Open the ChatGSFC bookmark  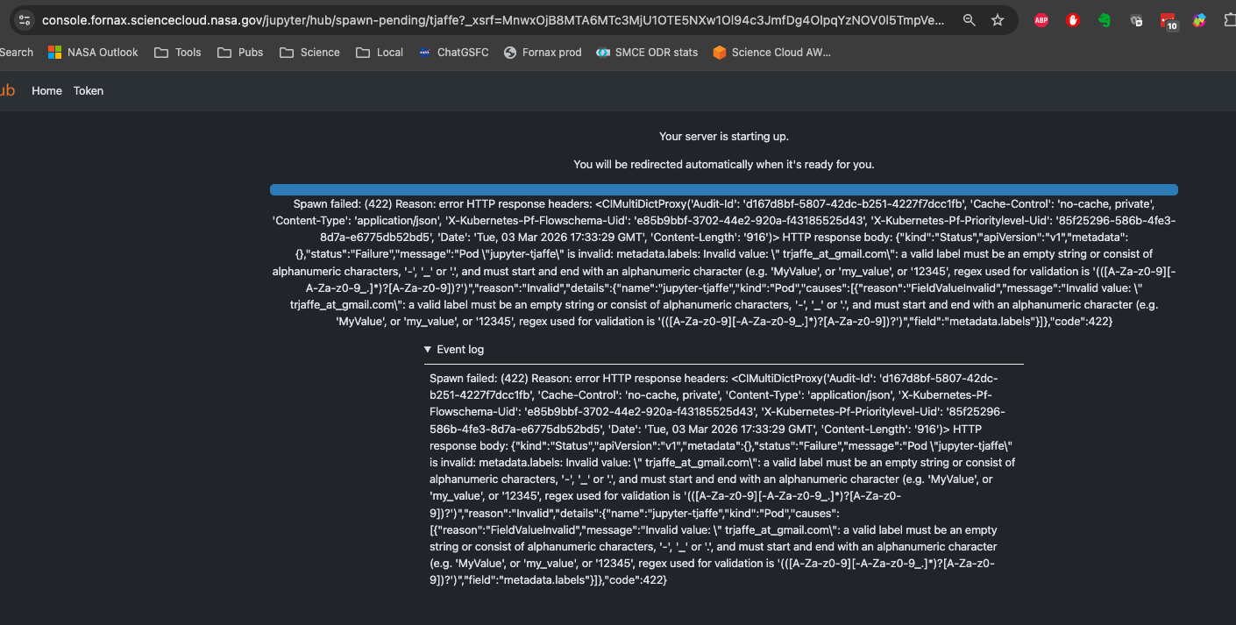(452, 53)
